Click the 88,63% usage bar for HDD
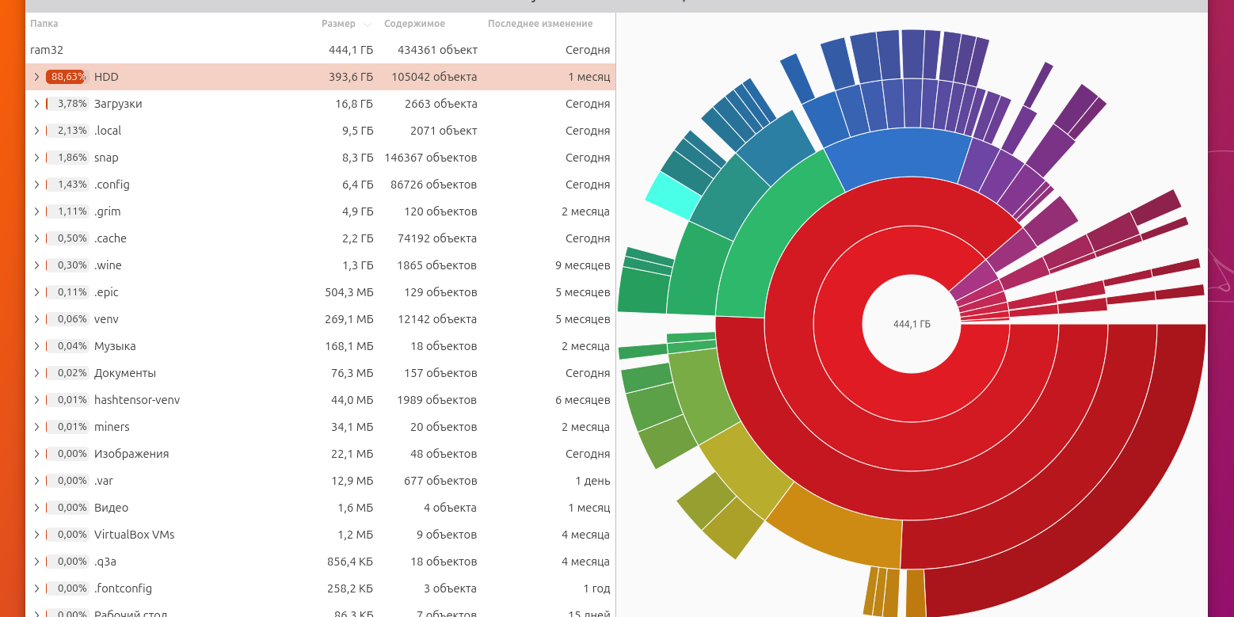 point(67,77)
